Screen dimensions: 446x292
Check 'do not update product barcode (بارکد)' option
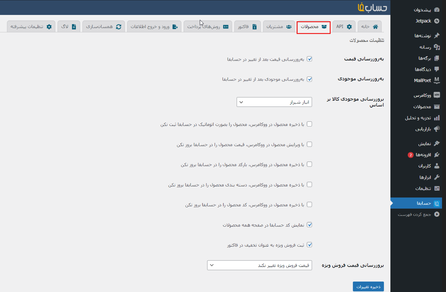[309, 164]
